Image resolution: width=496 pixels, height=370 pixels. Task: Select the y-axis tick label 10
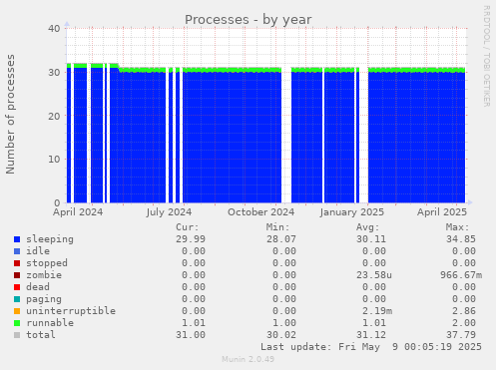(x=54, y=160)
